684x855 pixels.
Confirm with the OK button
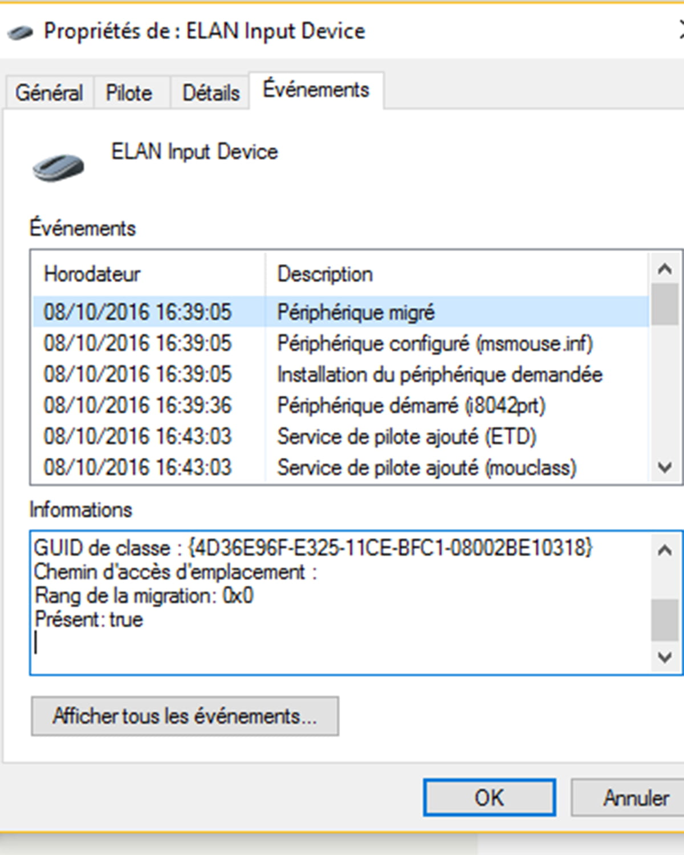click(x=490, y=797)
